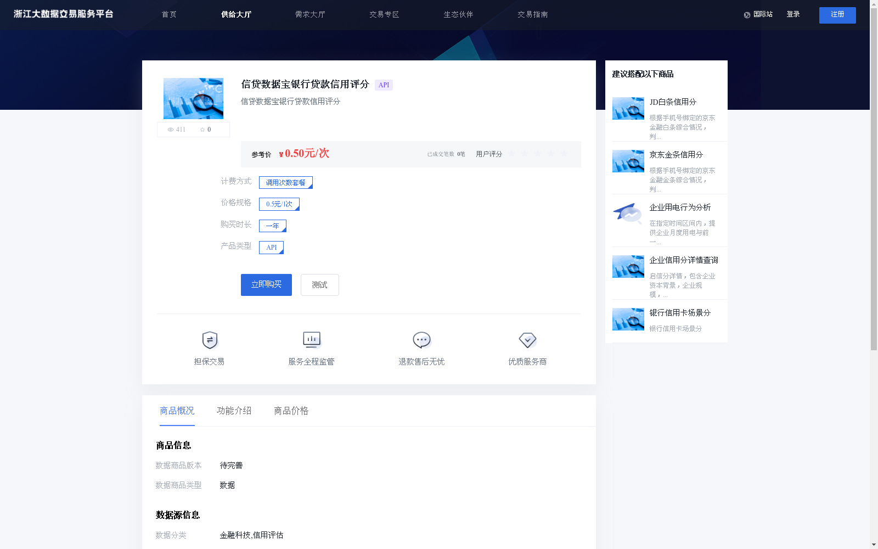
Task: Click the purple API tag next to title
Action: coord(384,85)
